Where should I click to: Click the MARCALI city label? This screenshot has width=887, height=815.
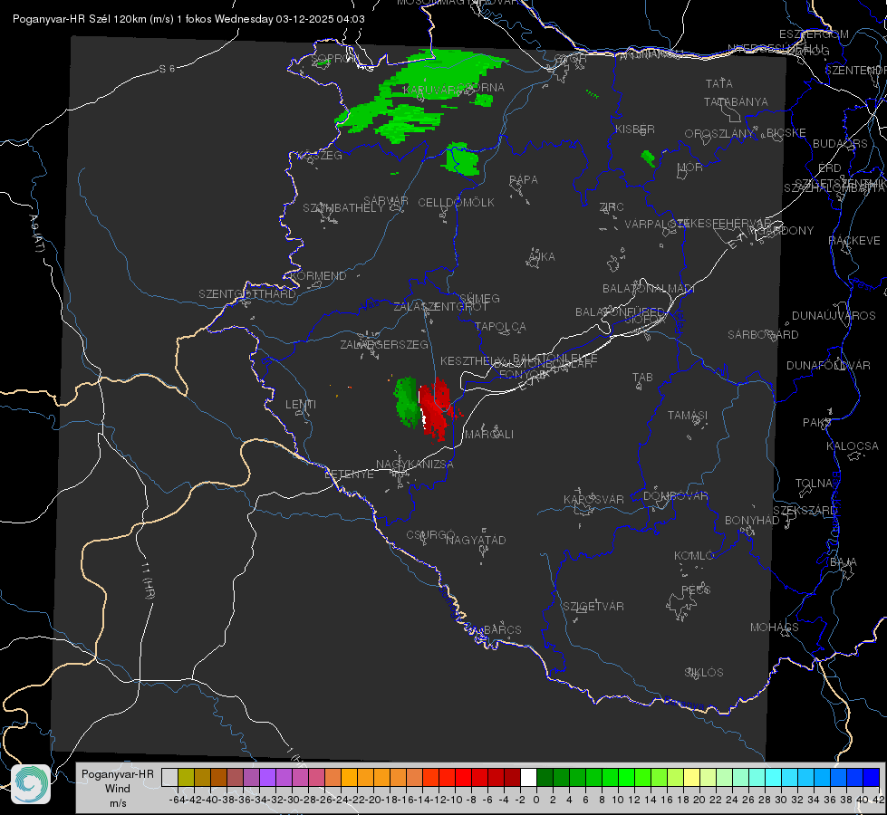[x=488, y=435]
